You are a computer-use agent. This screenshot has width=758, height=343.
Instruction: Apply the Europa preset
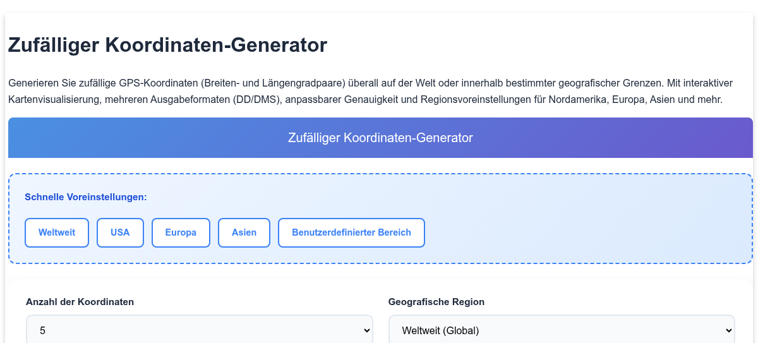coord(181,232)
